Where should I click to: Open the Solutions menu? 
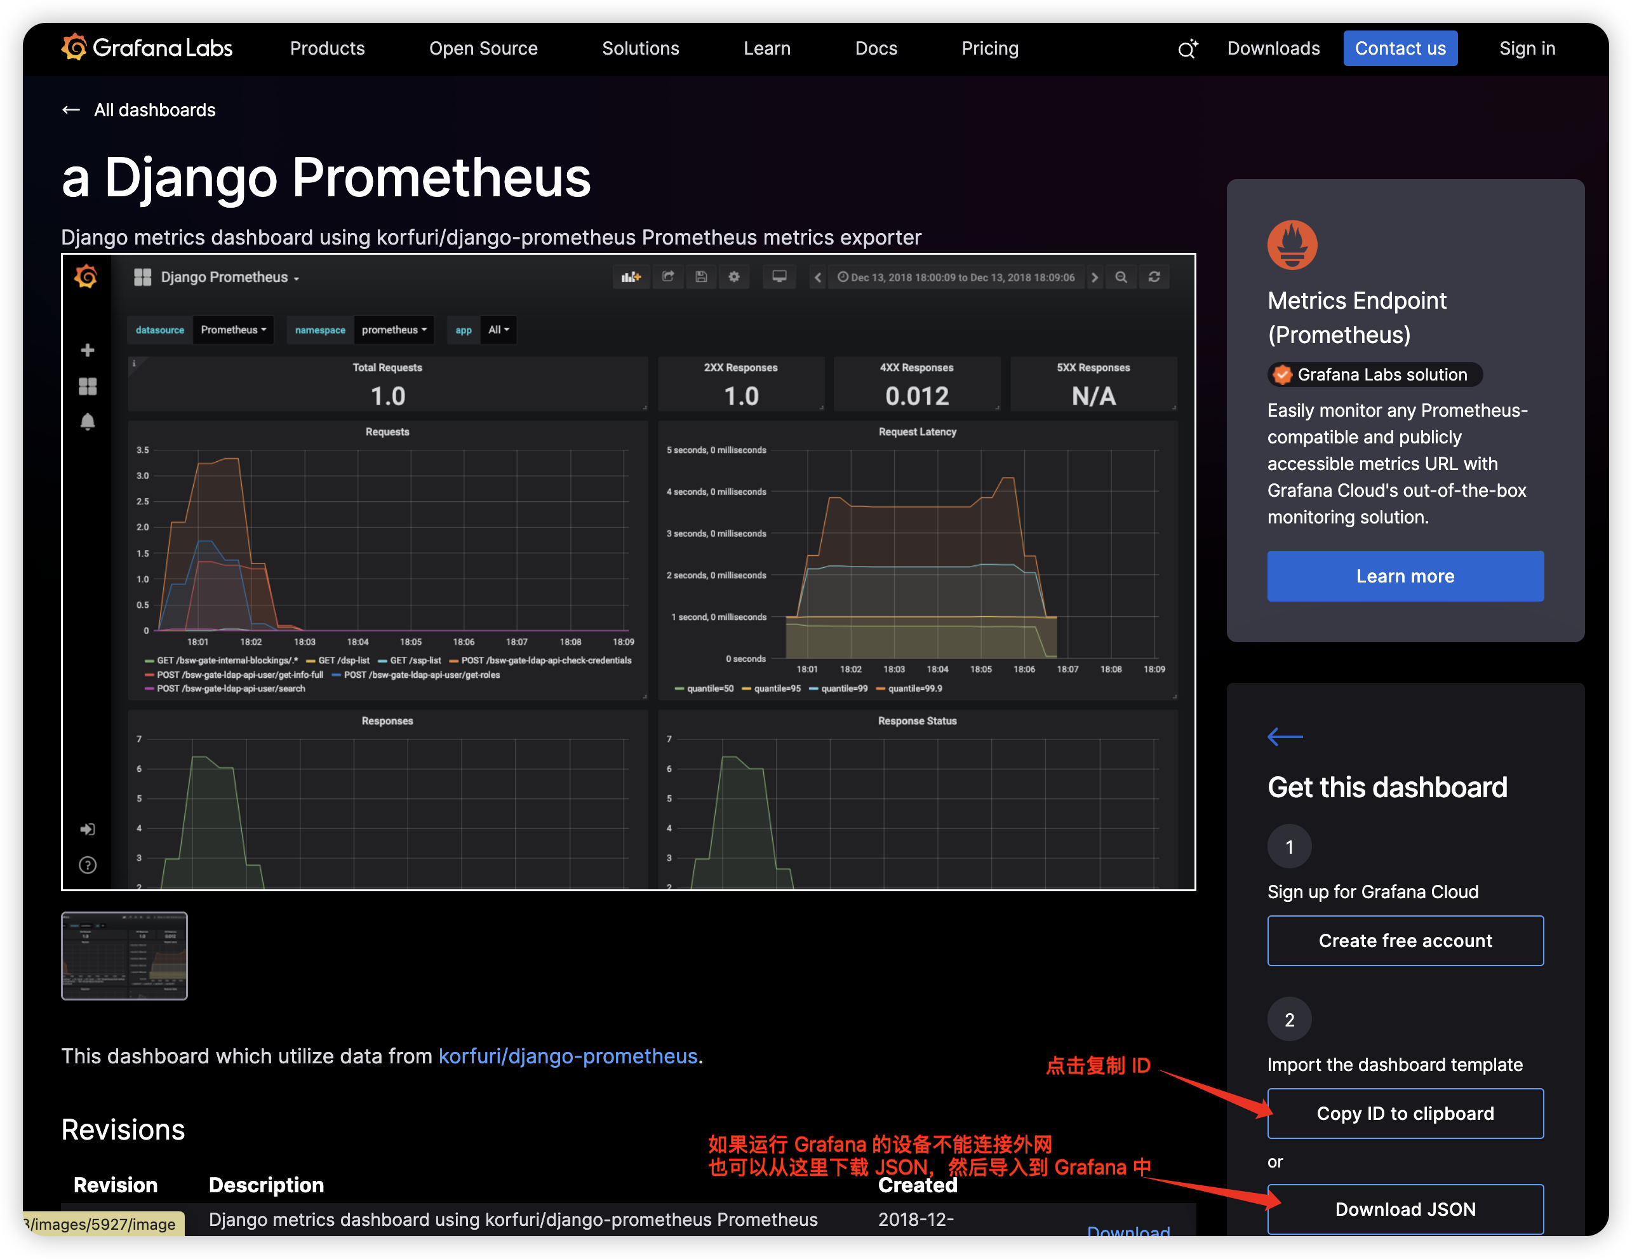[640, 49]
